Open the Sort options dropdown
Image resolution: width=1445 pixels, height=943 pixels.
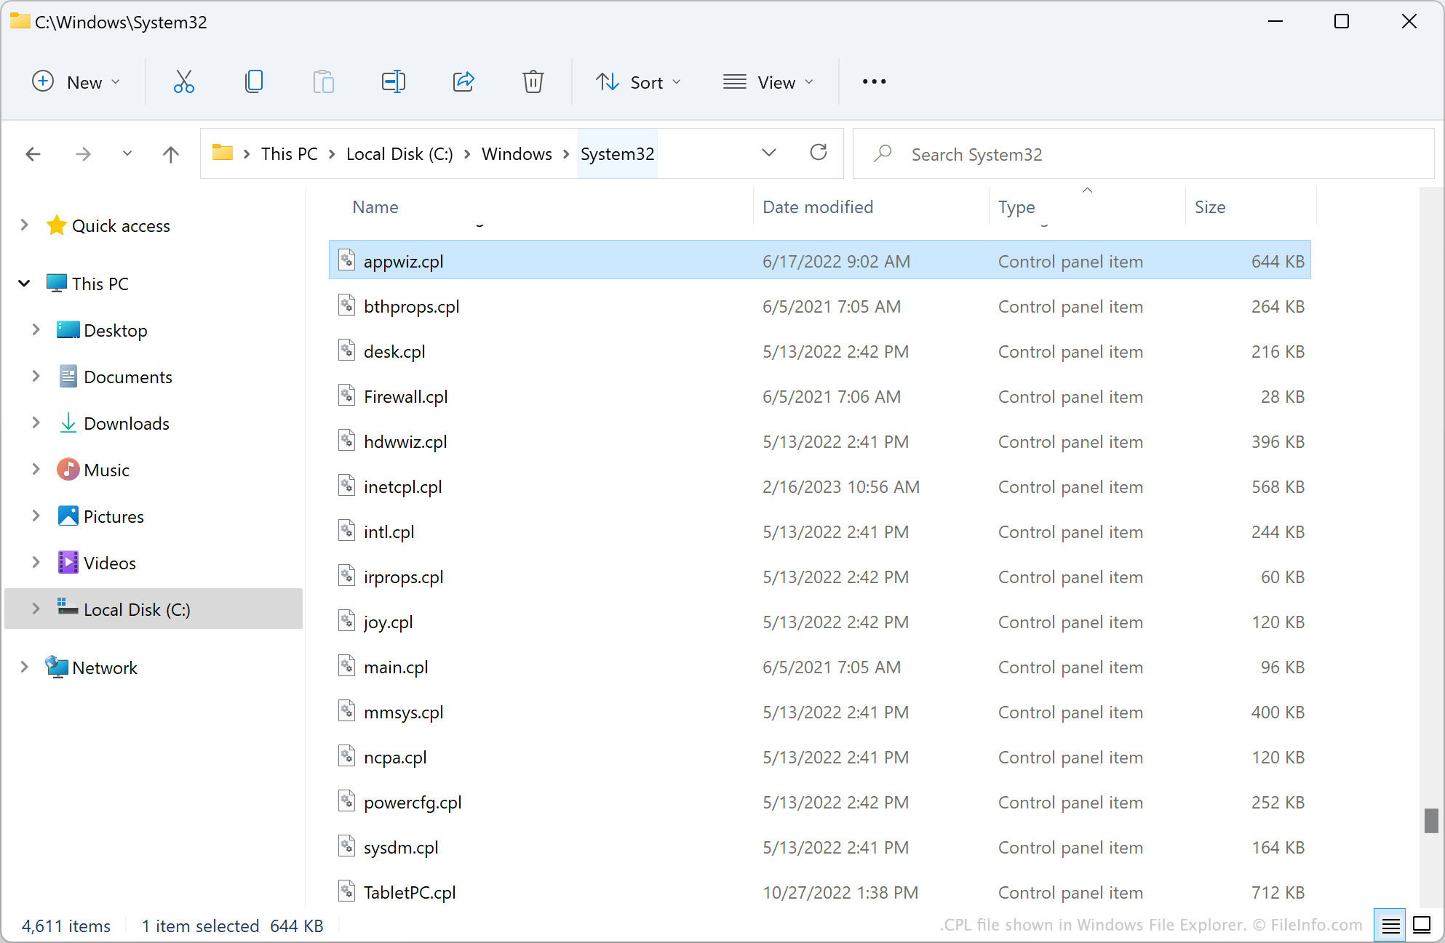point(639,81)
